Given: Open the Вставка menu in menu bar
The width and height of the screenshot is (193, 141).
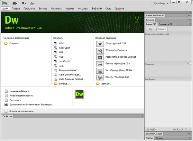Looking at the screenshot, I should [43, 9].
